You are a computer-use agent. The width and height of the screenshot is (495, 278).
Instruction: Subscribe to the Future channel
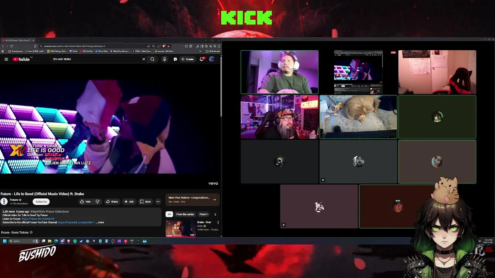[x=41, y=202]
